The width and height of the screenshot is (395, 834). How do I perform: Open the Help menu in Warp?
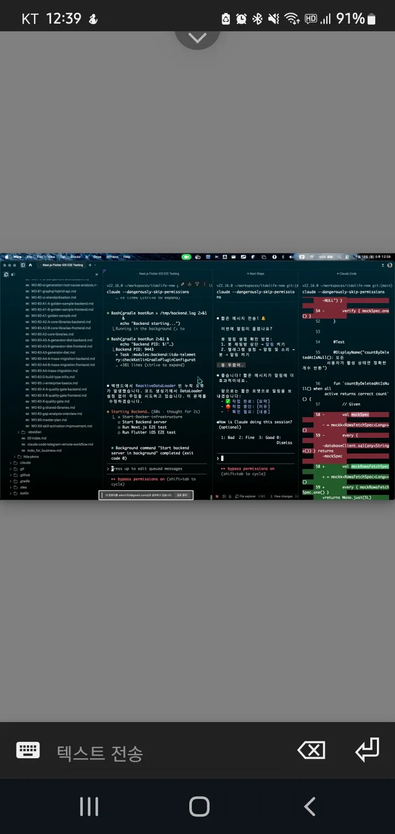127,256
